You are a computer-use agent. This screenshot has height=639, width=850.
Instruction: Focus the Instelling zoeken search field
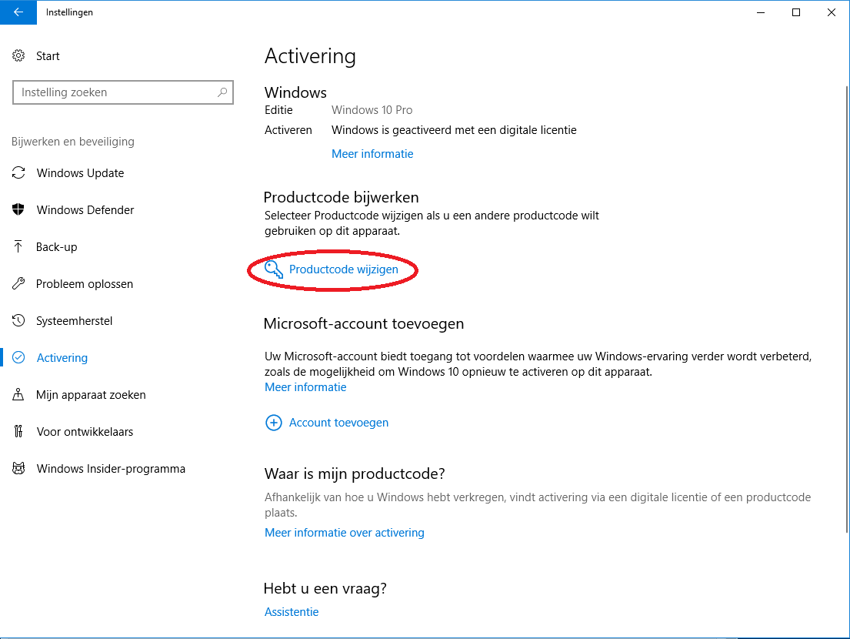pyautogui.click(x=123, y=92)
